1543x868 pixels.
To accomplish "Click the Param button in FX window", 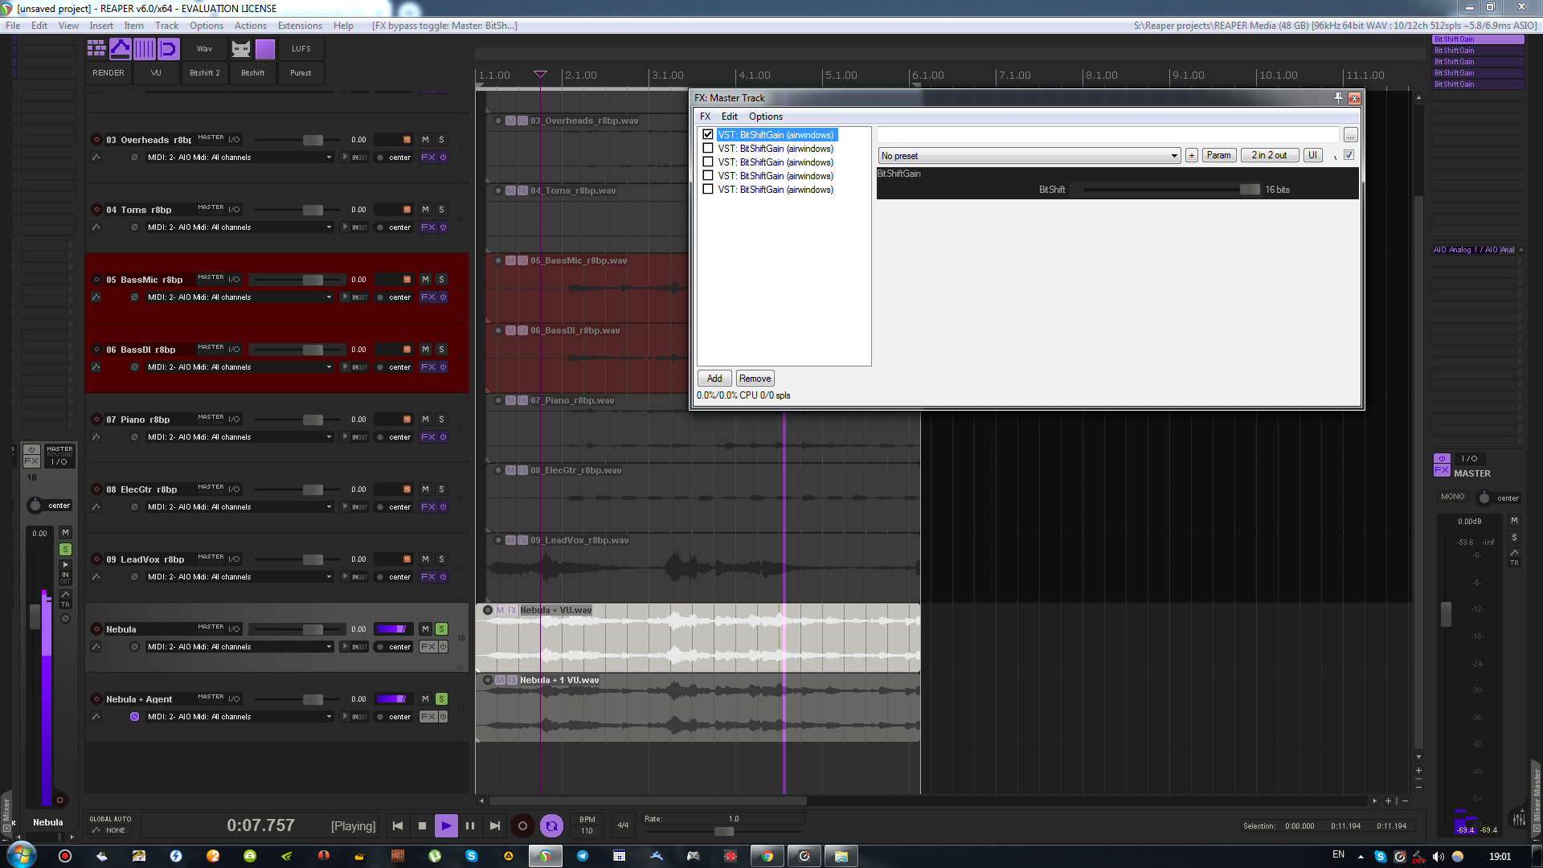I will point(1219,155).
